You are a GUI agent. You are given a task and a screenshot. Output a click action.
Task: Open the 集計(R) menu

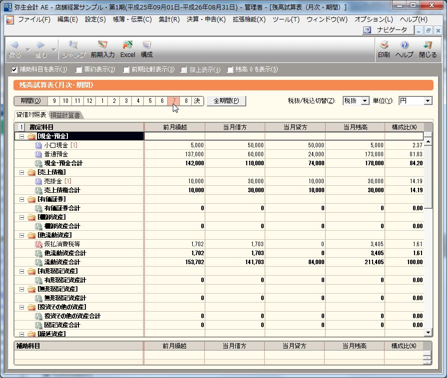[x=169, y=19]
